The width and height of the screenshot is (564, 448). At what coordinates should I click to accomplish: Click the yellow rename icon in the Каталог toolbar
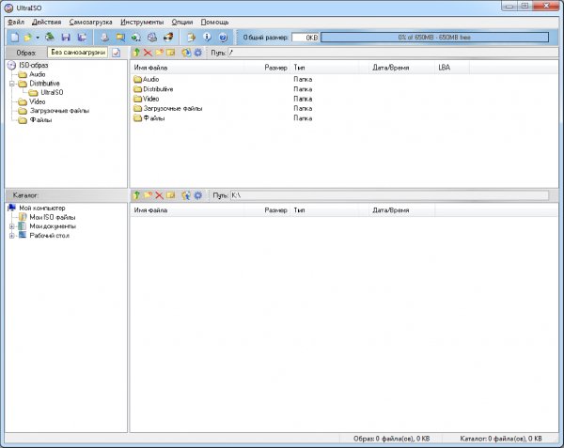click(170, 195)
